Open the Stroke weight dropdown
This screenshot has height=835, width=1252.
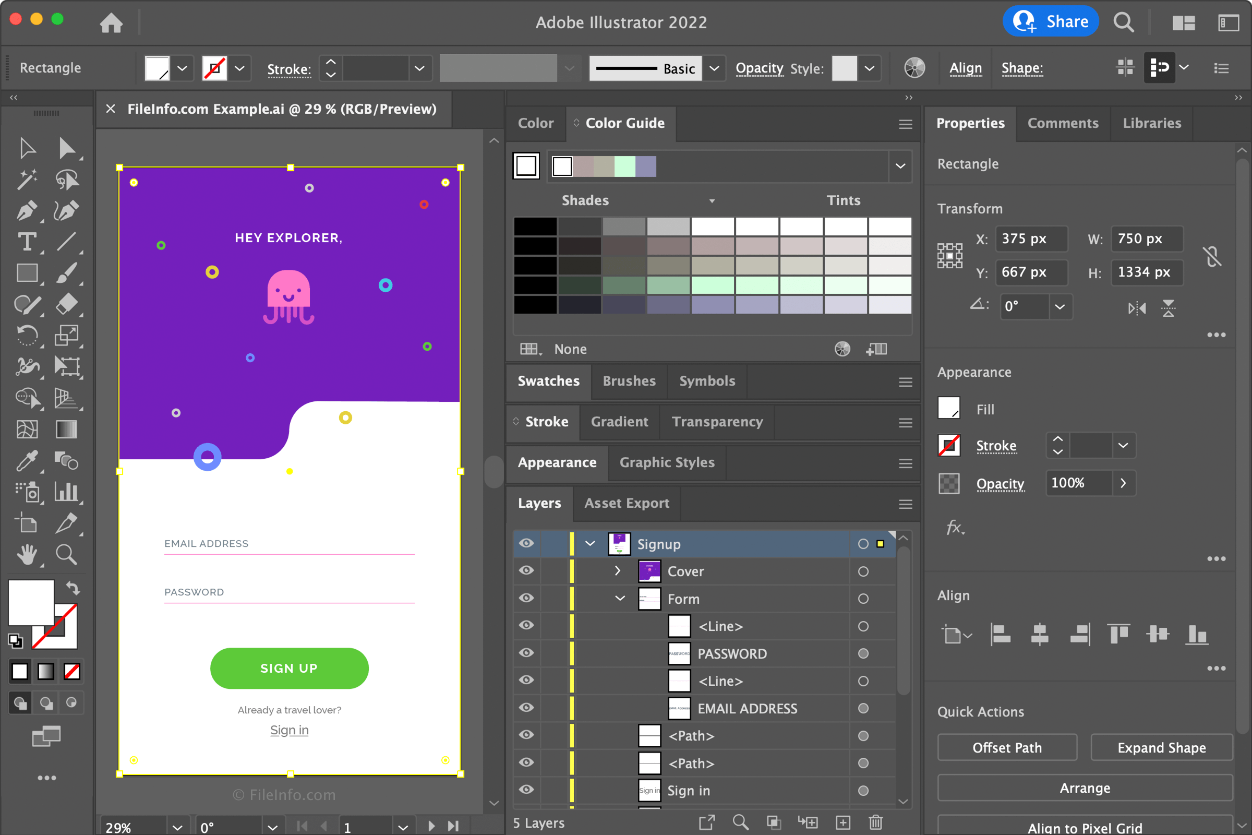417,68
